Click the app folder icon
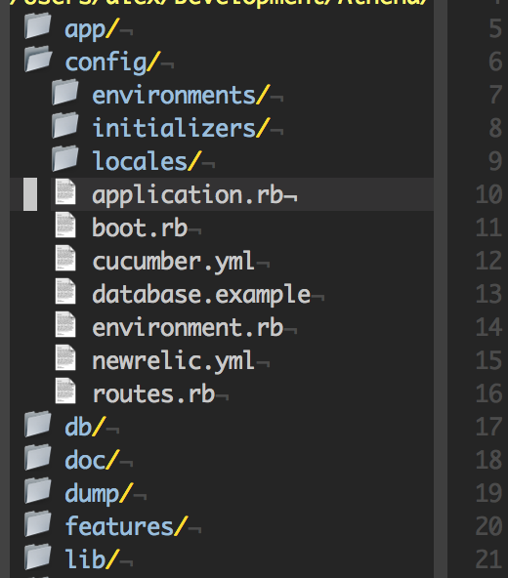 tap(38, 25)
